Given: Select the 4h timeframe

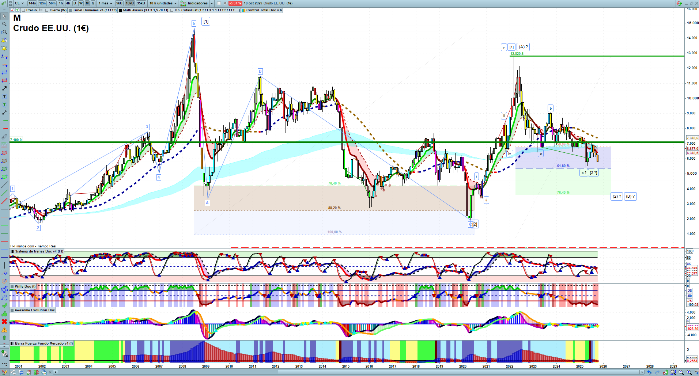Looking at the screenshot, I should [68, 3].
